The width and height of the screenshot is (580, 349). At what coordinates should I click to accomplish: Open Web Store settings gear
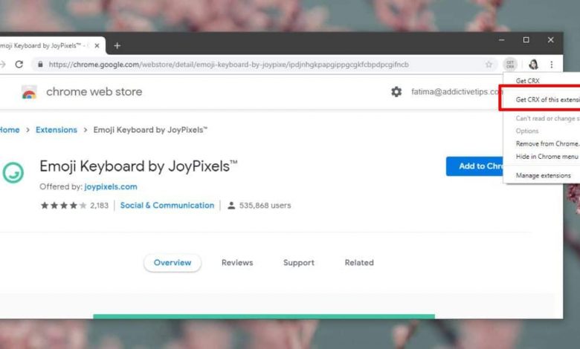pos(396,92)
